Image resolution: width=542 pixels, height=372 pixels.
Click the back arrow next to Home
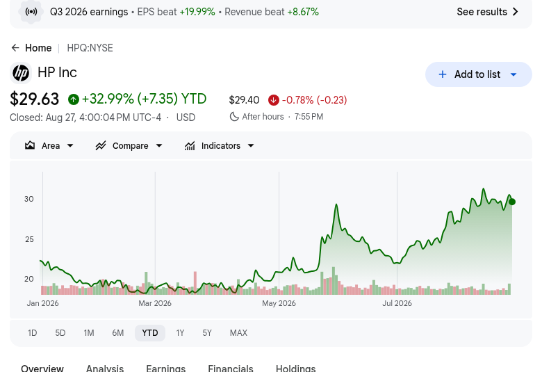click(x=15, y=48)
